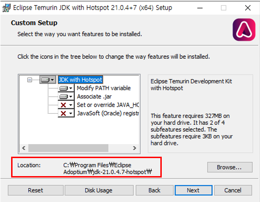Open Disk Usage dialog
Viewport: 260px width, 202px height.
point(99,190)
